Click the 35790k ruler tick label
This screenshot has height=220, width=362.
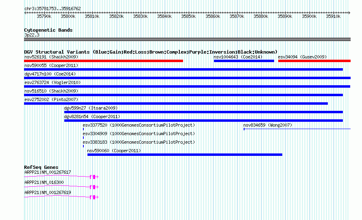(44, 16)
